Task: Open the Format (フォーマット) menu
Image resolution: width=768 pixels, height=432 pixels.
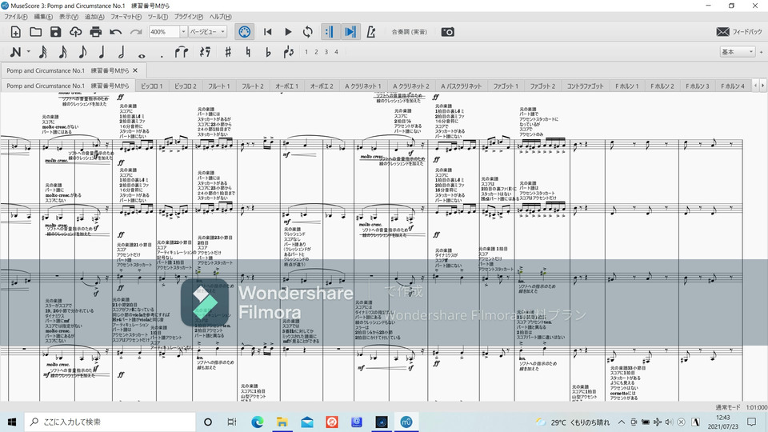Action: 126,17
